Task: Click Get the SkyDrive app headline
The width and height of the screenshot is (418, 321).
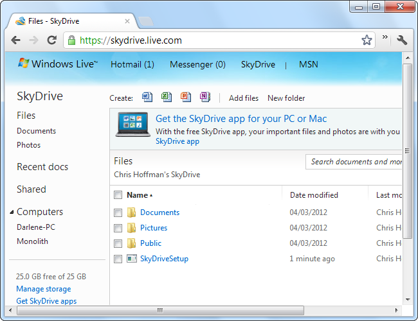Action: tap(241, 119)
